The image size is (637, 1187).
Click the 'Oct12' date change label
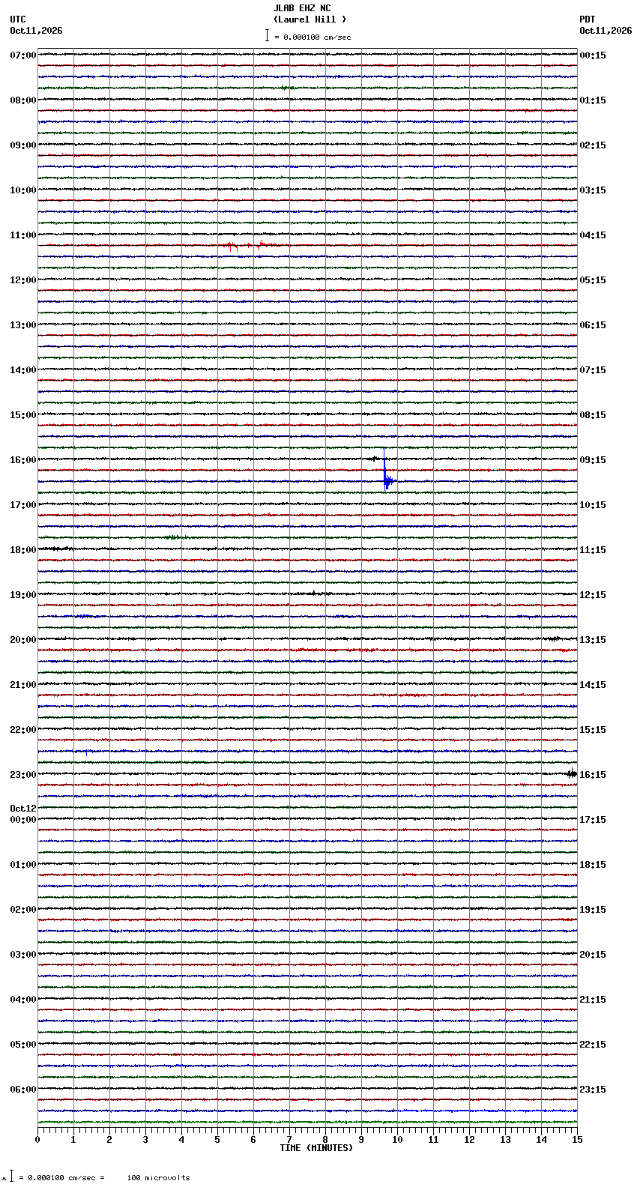click(23, 809)
